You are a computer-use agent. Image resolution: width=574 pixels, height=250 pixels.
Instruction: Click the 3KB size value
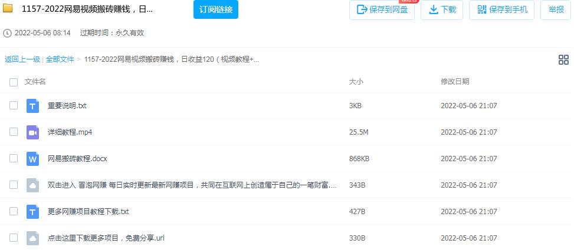pyautogui.click(x=355, y=106)
